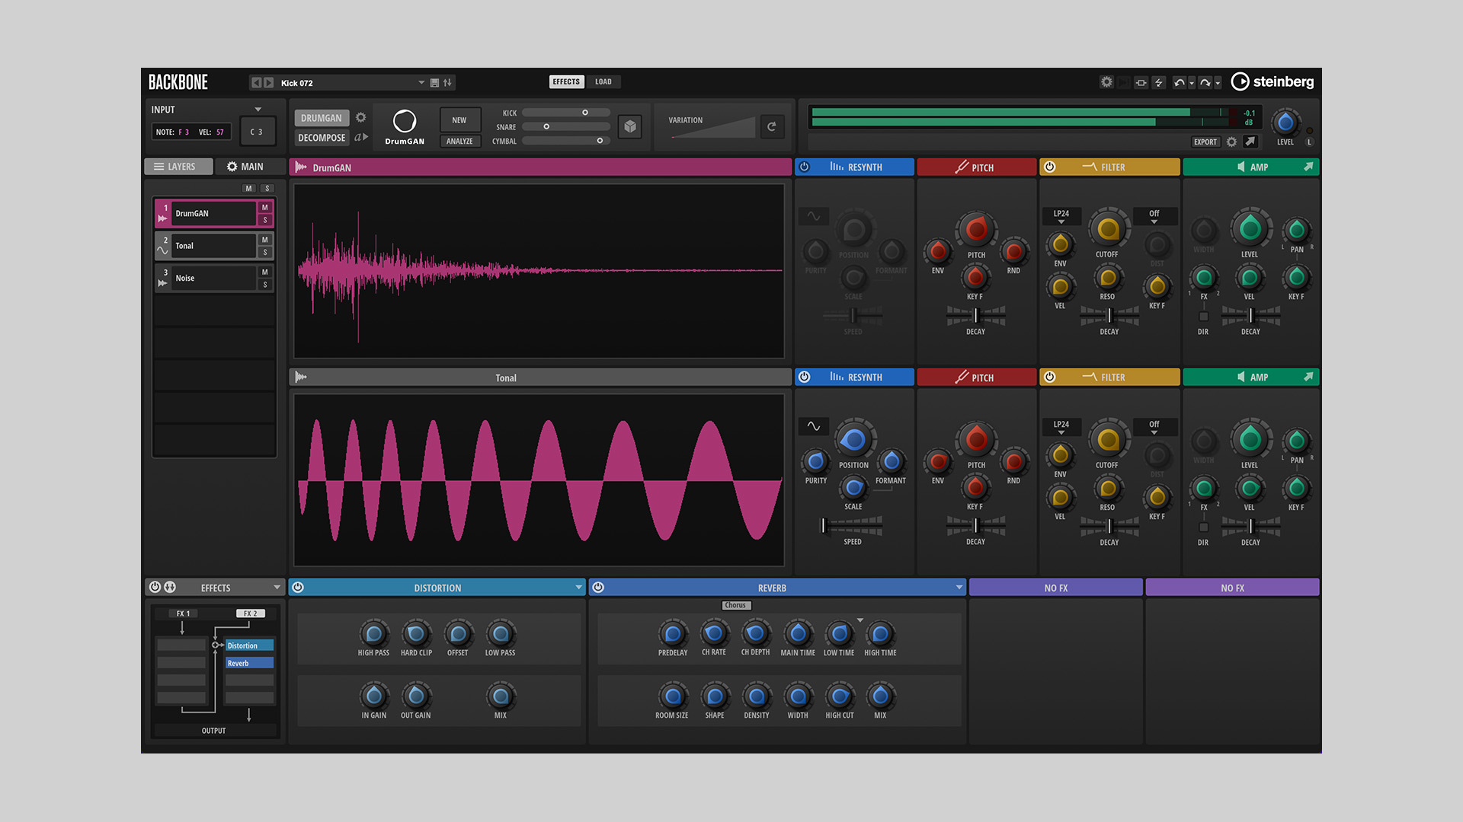
Task: Click the arrow icon on the DrumGAN Amp header
Action: click(x=1308, y=167)
